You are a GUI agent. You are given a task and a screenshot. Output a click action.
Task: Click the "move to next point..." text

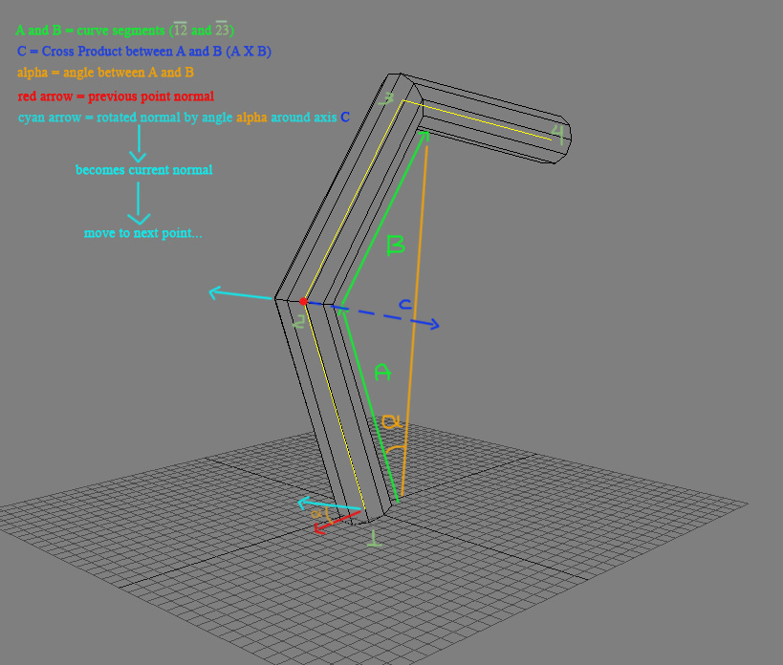(142, 233)
